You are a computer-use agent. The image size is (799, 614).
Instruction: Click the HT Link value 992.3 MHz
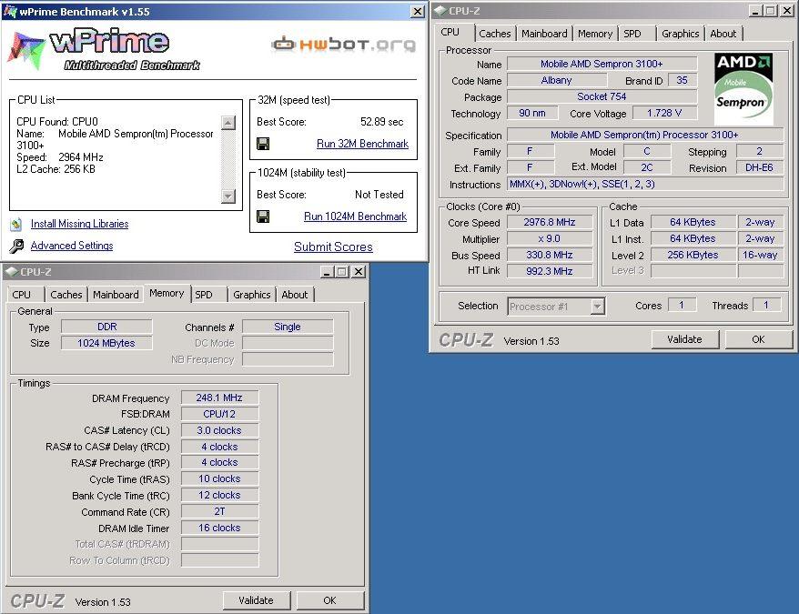[x=550, y=271]
